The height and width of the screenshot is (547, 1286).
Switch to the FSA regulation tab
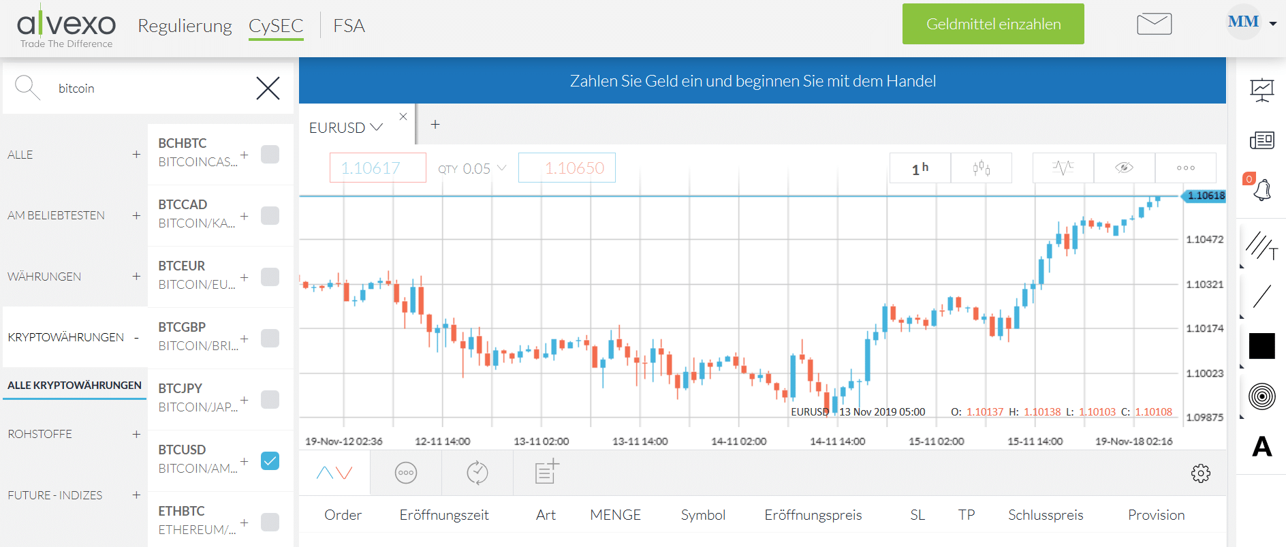coord(349,26)
